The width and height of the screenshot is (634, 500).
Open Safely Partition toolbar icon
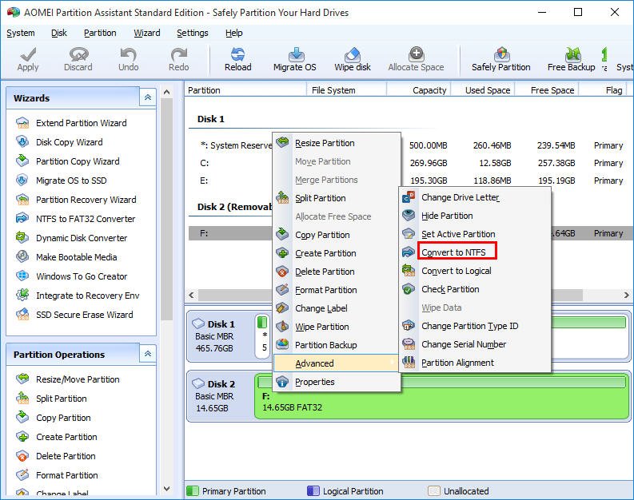click(501, 59)
